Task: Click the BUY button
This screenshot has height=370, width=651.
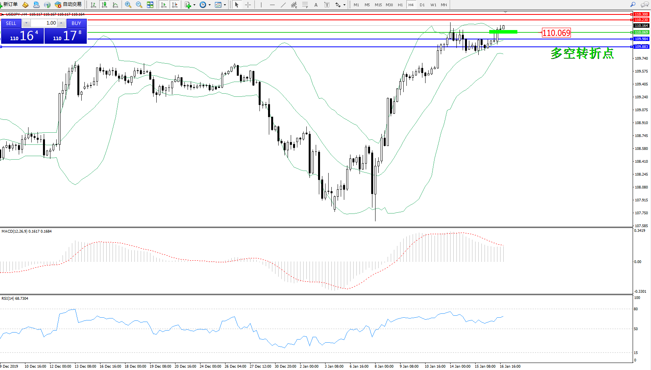Action: pos(76,23)
